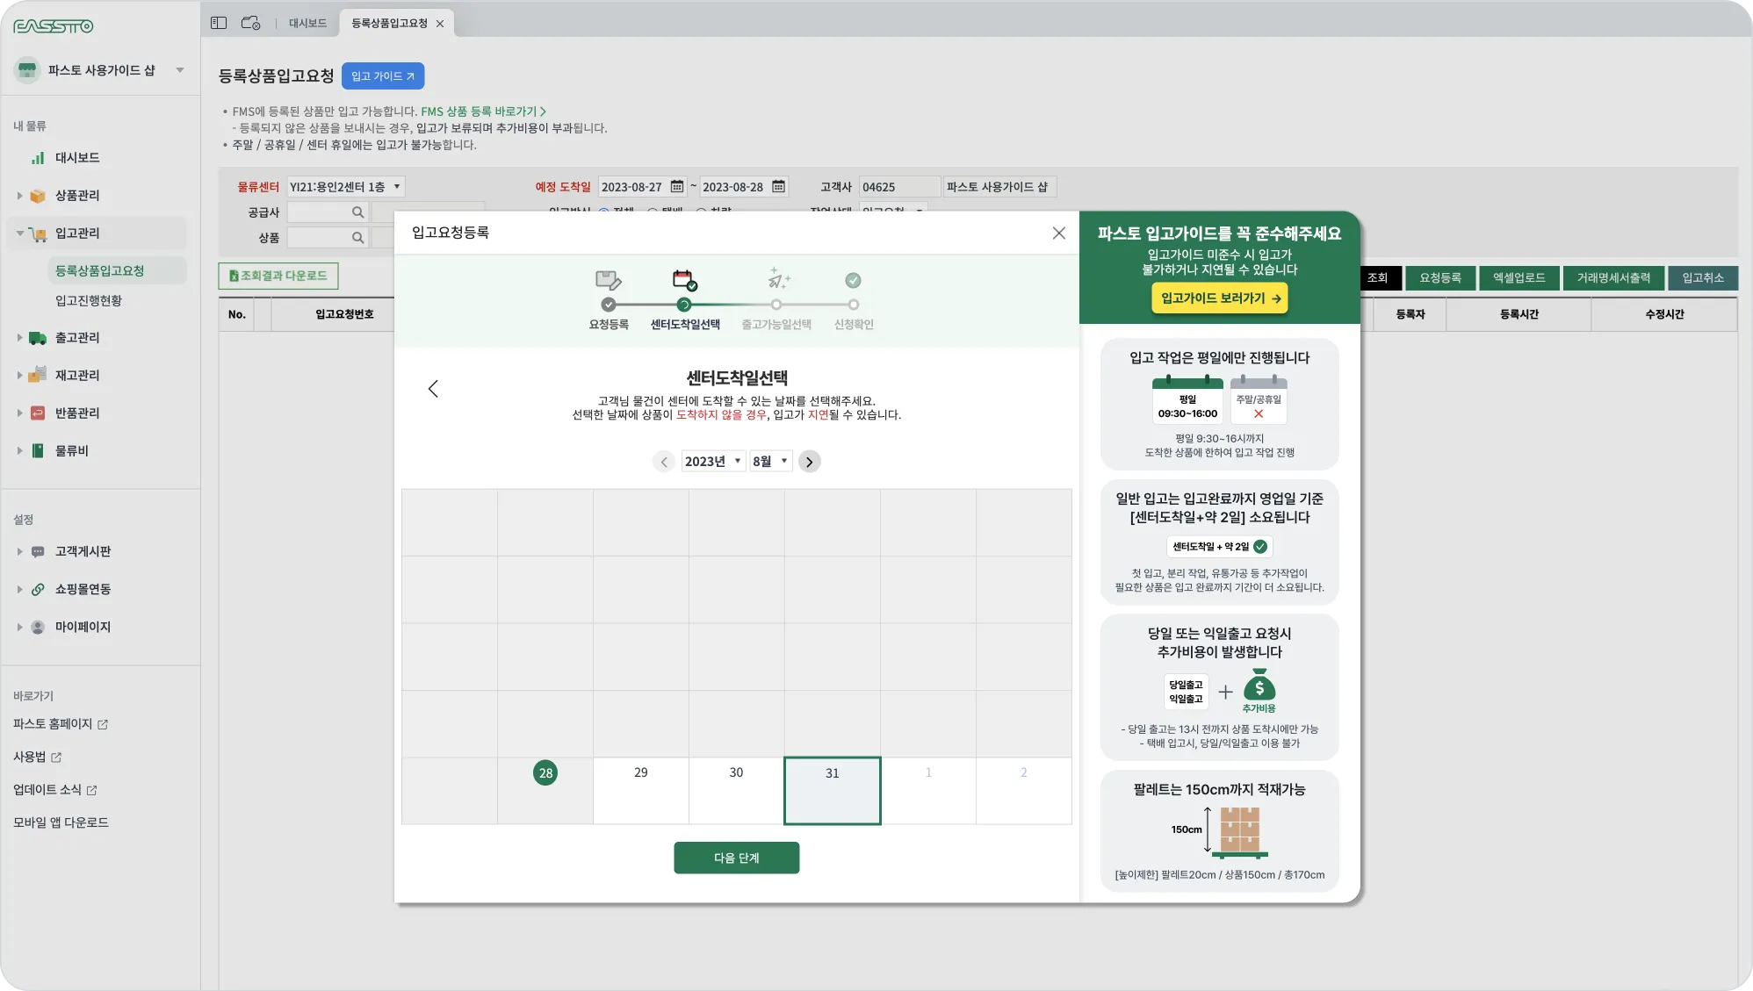Open the FMS 상품 등록 바로가기 link
Viewport: 1753px width, 991px height.
(x=482, y=111)
